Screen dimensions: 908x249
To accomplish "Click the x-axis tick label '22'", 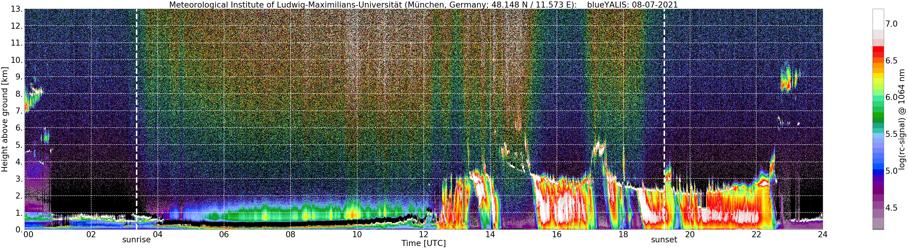I will coord(756,234).
